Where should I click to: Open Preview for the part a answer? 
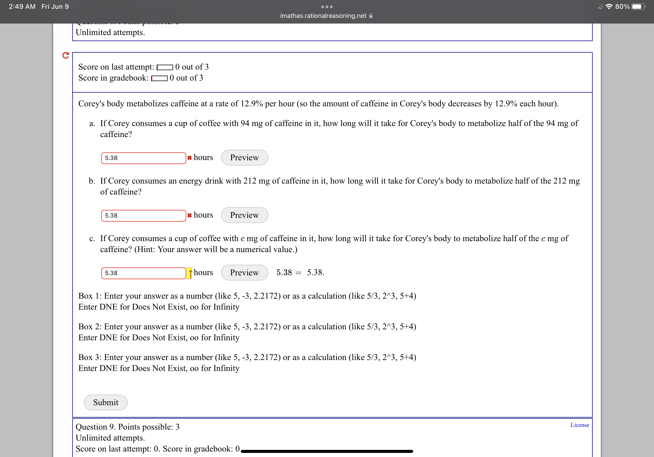tap(244, 157)
